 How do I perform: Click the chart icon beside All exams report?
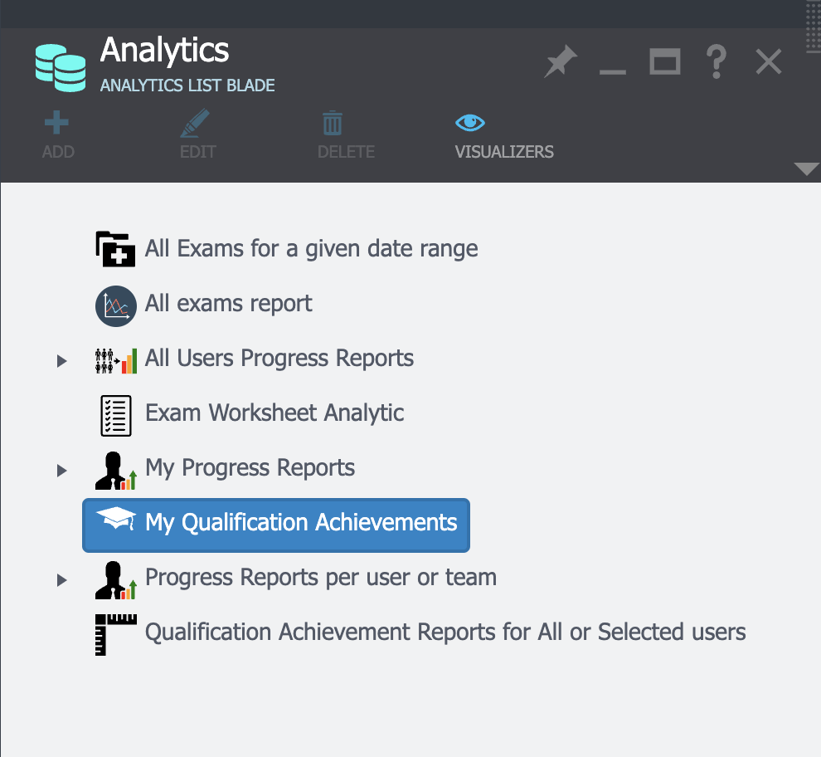pos(115,305)
